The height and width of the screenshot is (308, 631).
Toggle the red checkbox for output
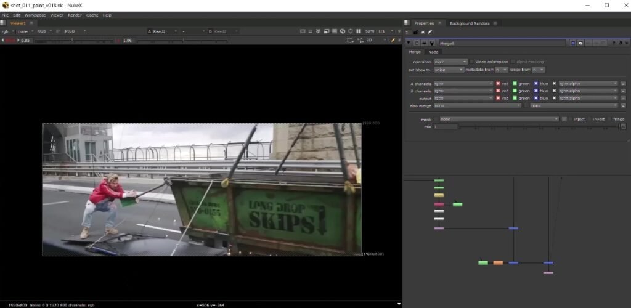tap(498, 98)
